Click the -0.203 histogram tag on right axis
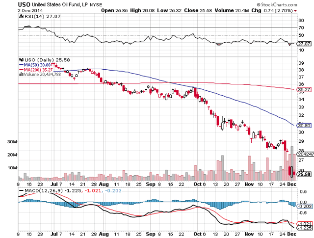The width and height of the screenshot is (314, 238). point(304,206)
